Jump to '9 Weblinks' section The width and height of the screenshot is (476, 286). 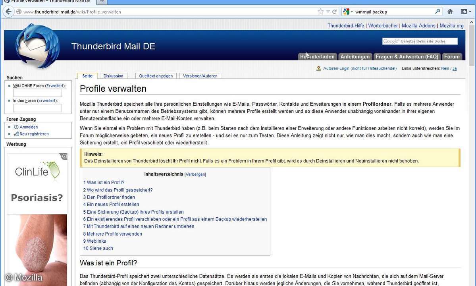pos(95,241)
